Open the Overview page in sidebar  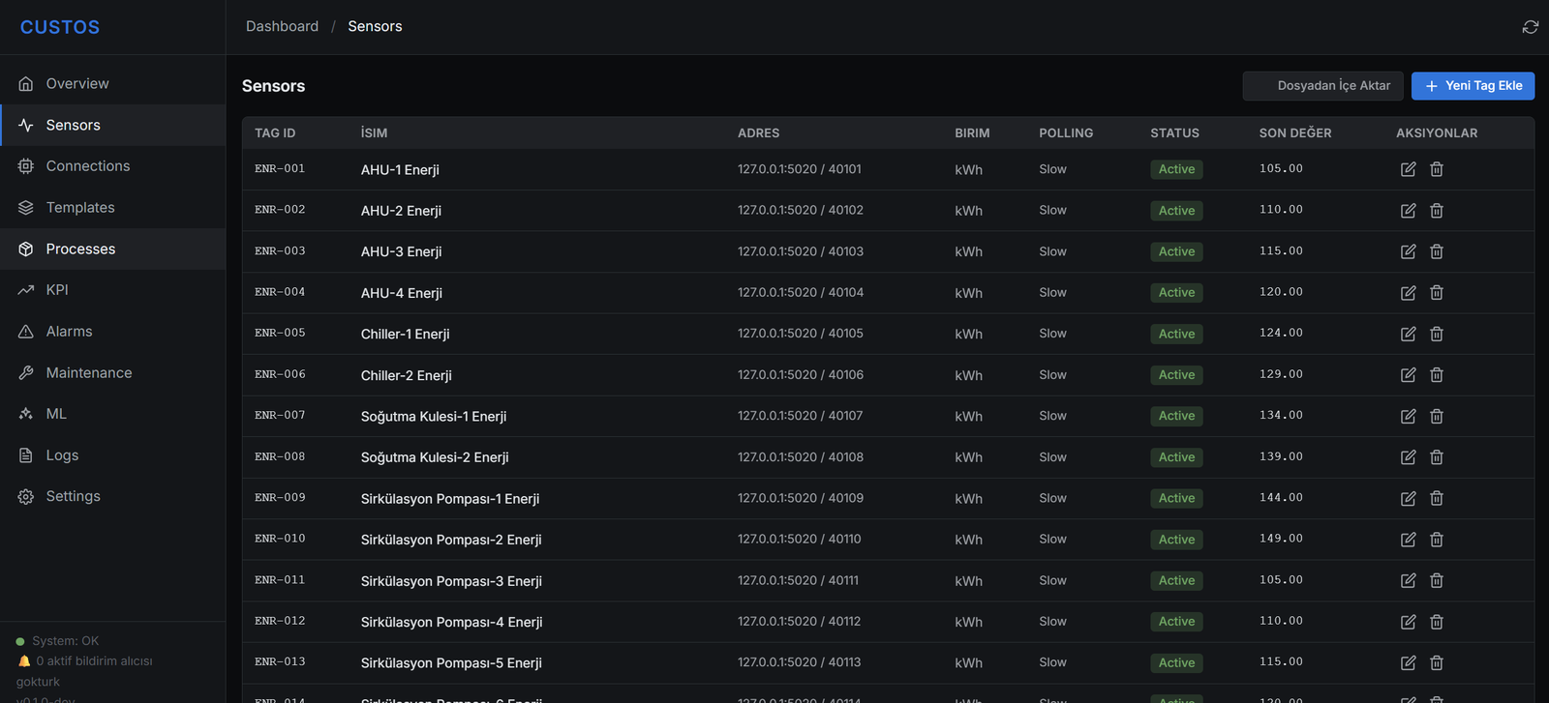click(112, 83)
